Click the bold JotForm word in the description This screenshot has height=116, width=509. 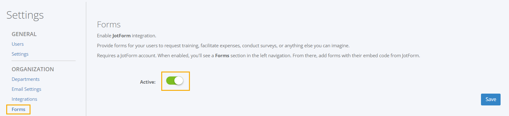[121, 36]
